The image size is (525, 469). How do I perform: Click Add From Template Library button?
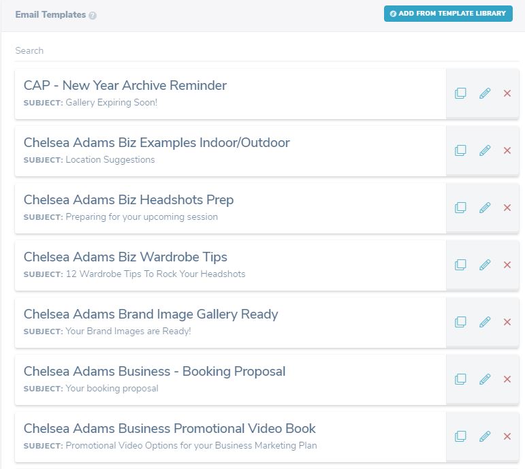(448, 14)
